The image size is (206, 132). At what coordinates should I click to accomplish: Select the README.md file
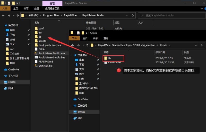click(x=46, y=62)
